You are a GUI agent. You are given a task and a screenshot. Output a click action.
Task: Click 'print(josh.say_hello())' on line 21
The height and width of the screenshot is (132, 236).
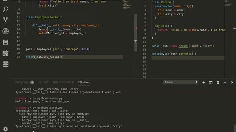pyautogui.click(x=44, y=57)
